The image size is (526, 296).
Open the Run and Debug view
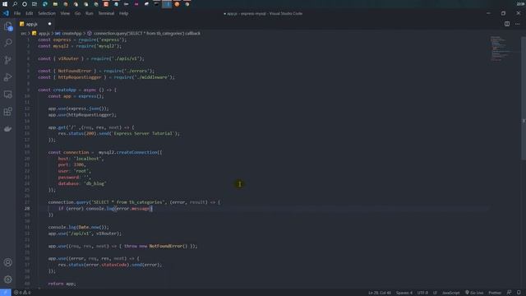(x=8, y=77)
